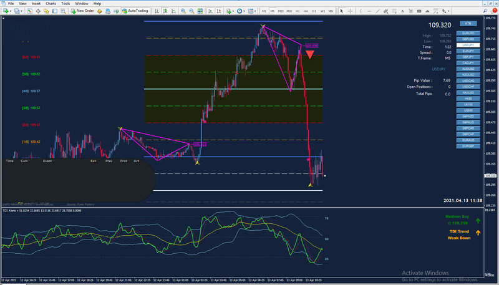The width and height of the screenshot is (499, 285).
Task: Switch chart to GBPUSD symbol button
Action: 468,39
